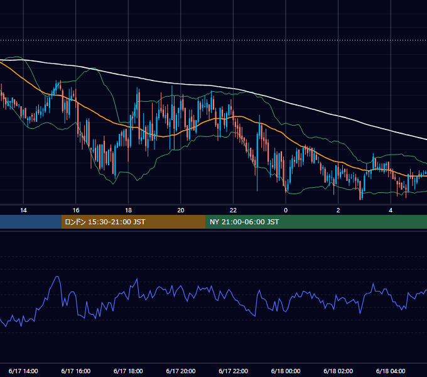
Task: Click the 18 hour axis label
Action: (x=128, y=210)
